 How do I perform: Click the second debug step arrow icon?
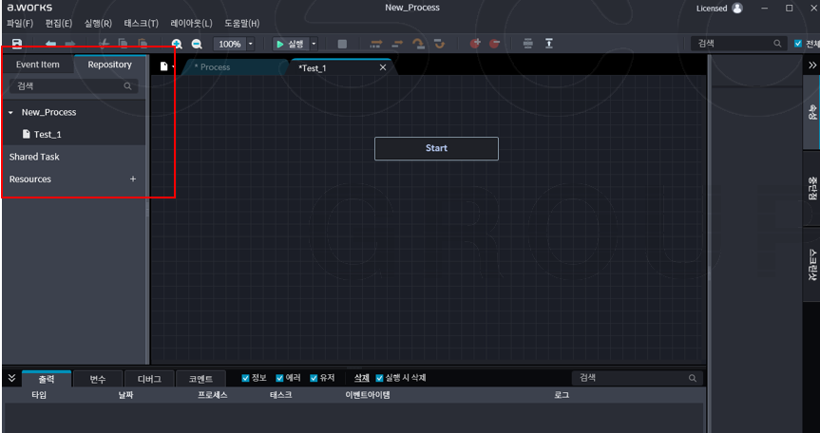point(397,44)
